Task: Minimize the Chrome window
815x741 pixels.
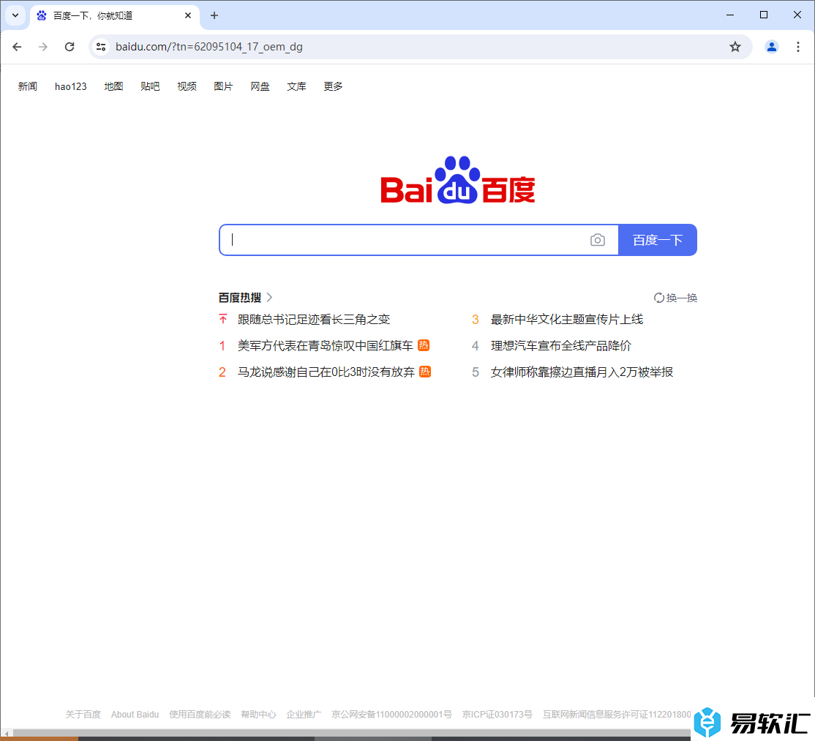Action: 729,15
